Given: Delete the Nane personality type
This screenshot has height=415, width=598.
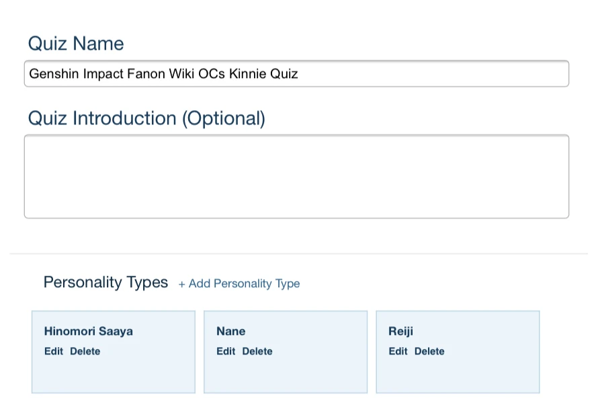Looking at the screenshot, I should [257, 351].
